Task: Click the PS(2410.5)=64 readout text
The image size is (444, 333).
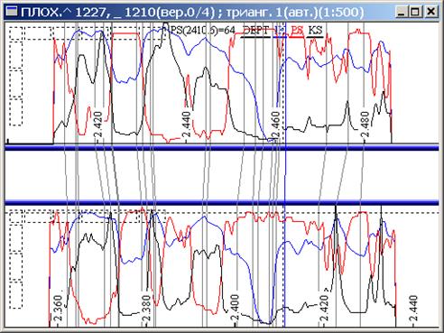Action: (x=202, y=31)
